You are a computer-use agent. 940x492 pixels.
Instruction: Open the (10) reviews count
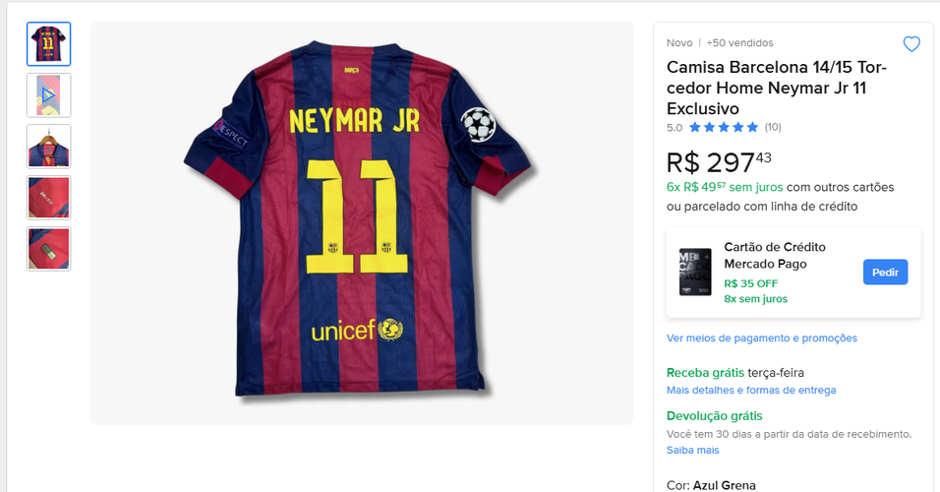773,127
